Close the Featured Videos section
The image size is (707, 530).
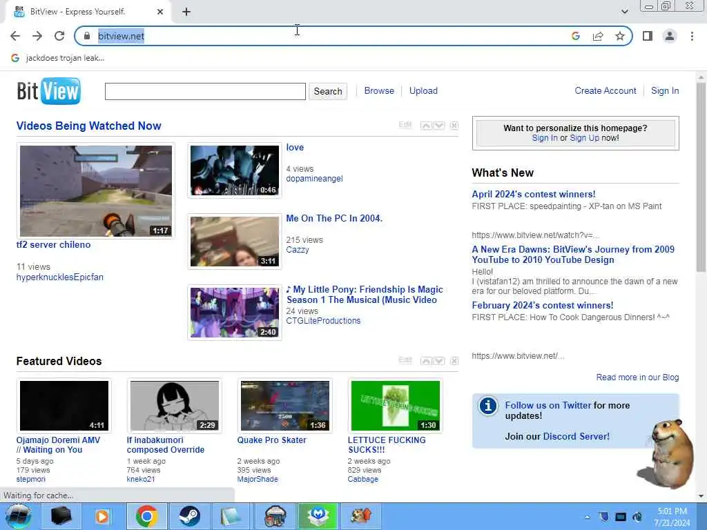point(454,360)
